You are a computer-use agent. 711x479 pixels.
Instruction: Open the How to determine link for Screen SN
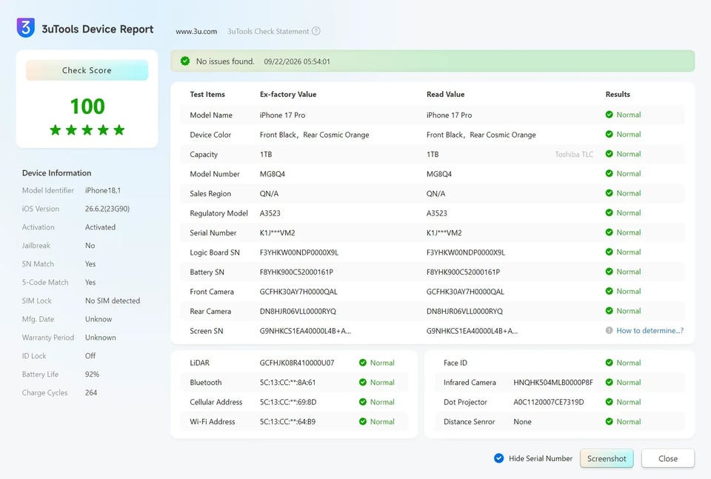[x=650, y=330]
